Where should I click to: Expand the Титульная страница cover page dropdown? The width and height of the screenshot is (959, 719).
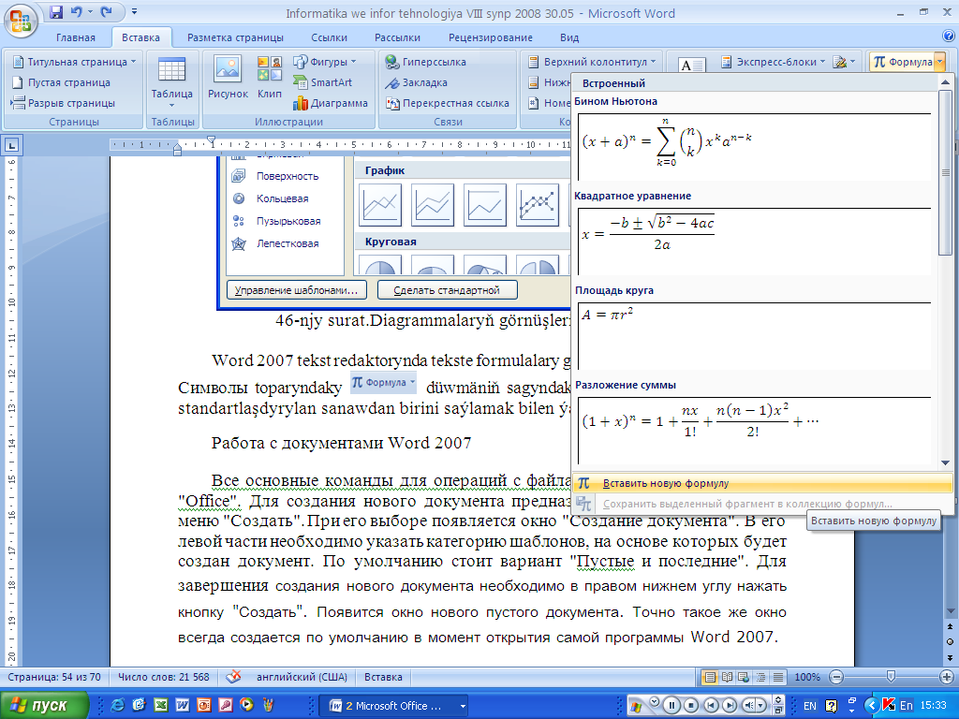pyautogui.click(x=133, y=62)
